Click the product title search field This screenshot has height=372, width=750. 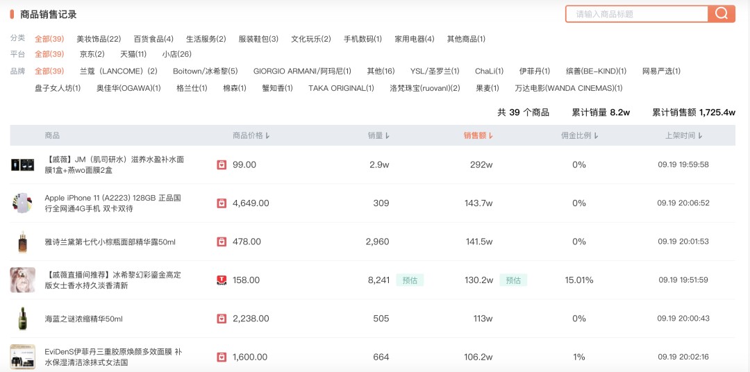[x=637, y=14]
